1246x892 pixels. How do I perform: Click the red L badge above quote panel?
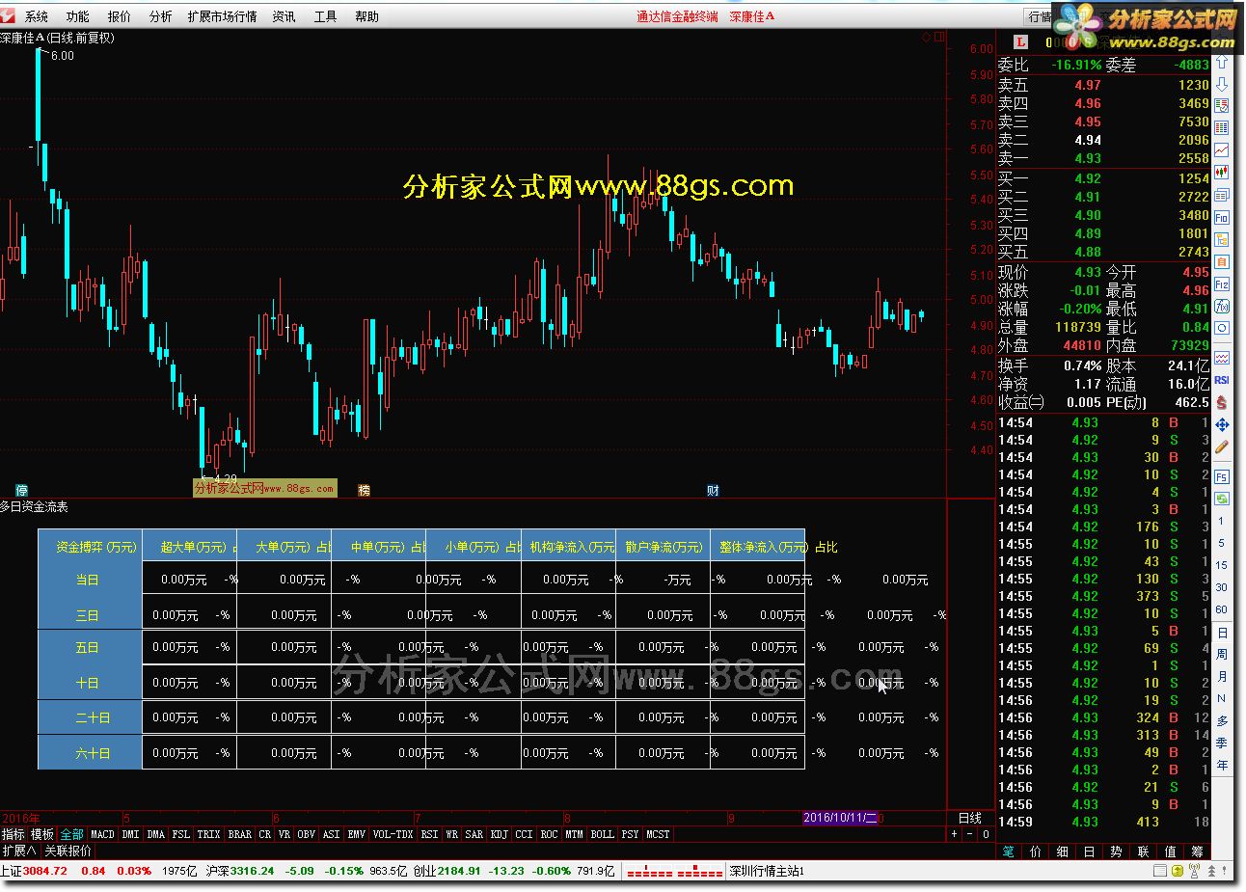pyautogui.click(x=1022, y=41)
